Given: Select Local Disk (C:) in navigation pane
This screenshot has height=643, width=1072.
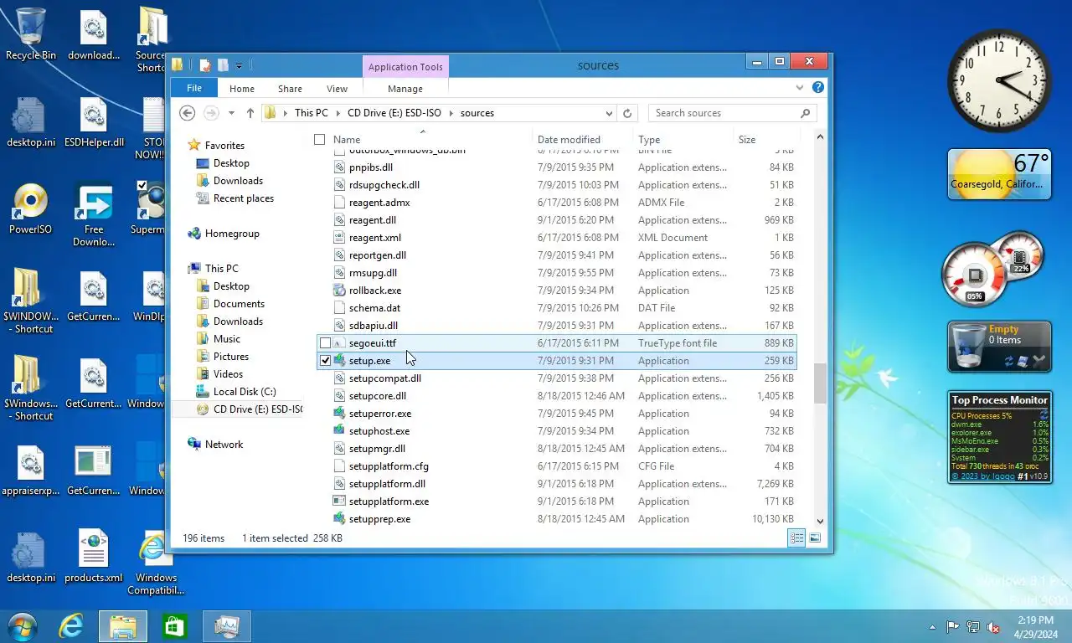Looking at the screenshot, I should tap(245, 392).
